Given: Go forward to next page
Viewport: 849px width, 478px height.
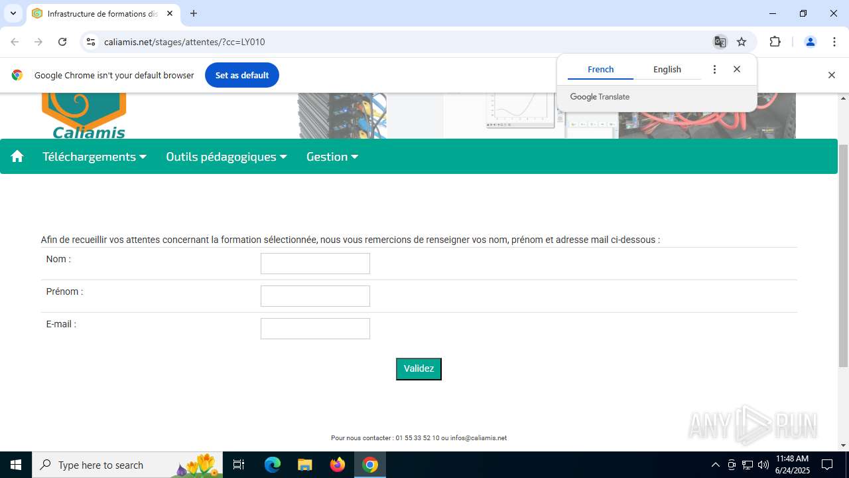Looking at the screenshot, I should pyautogui.click(x=38, y=42).
